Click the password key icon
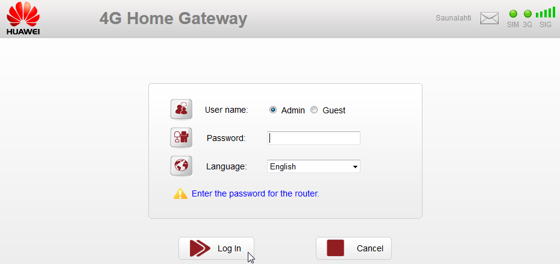560x264 pixels. (181, 137)
